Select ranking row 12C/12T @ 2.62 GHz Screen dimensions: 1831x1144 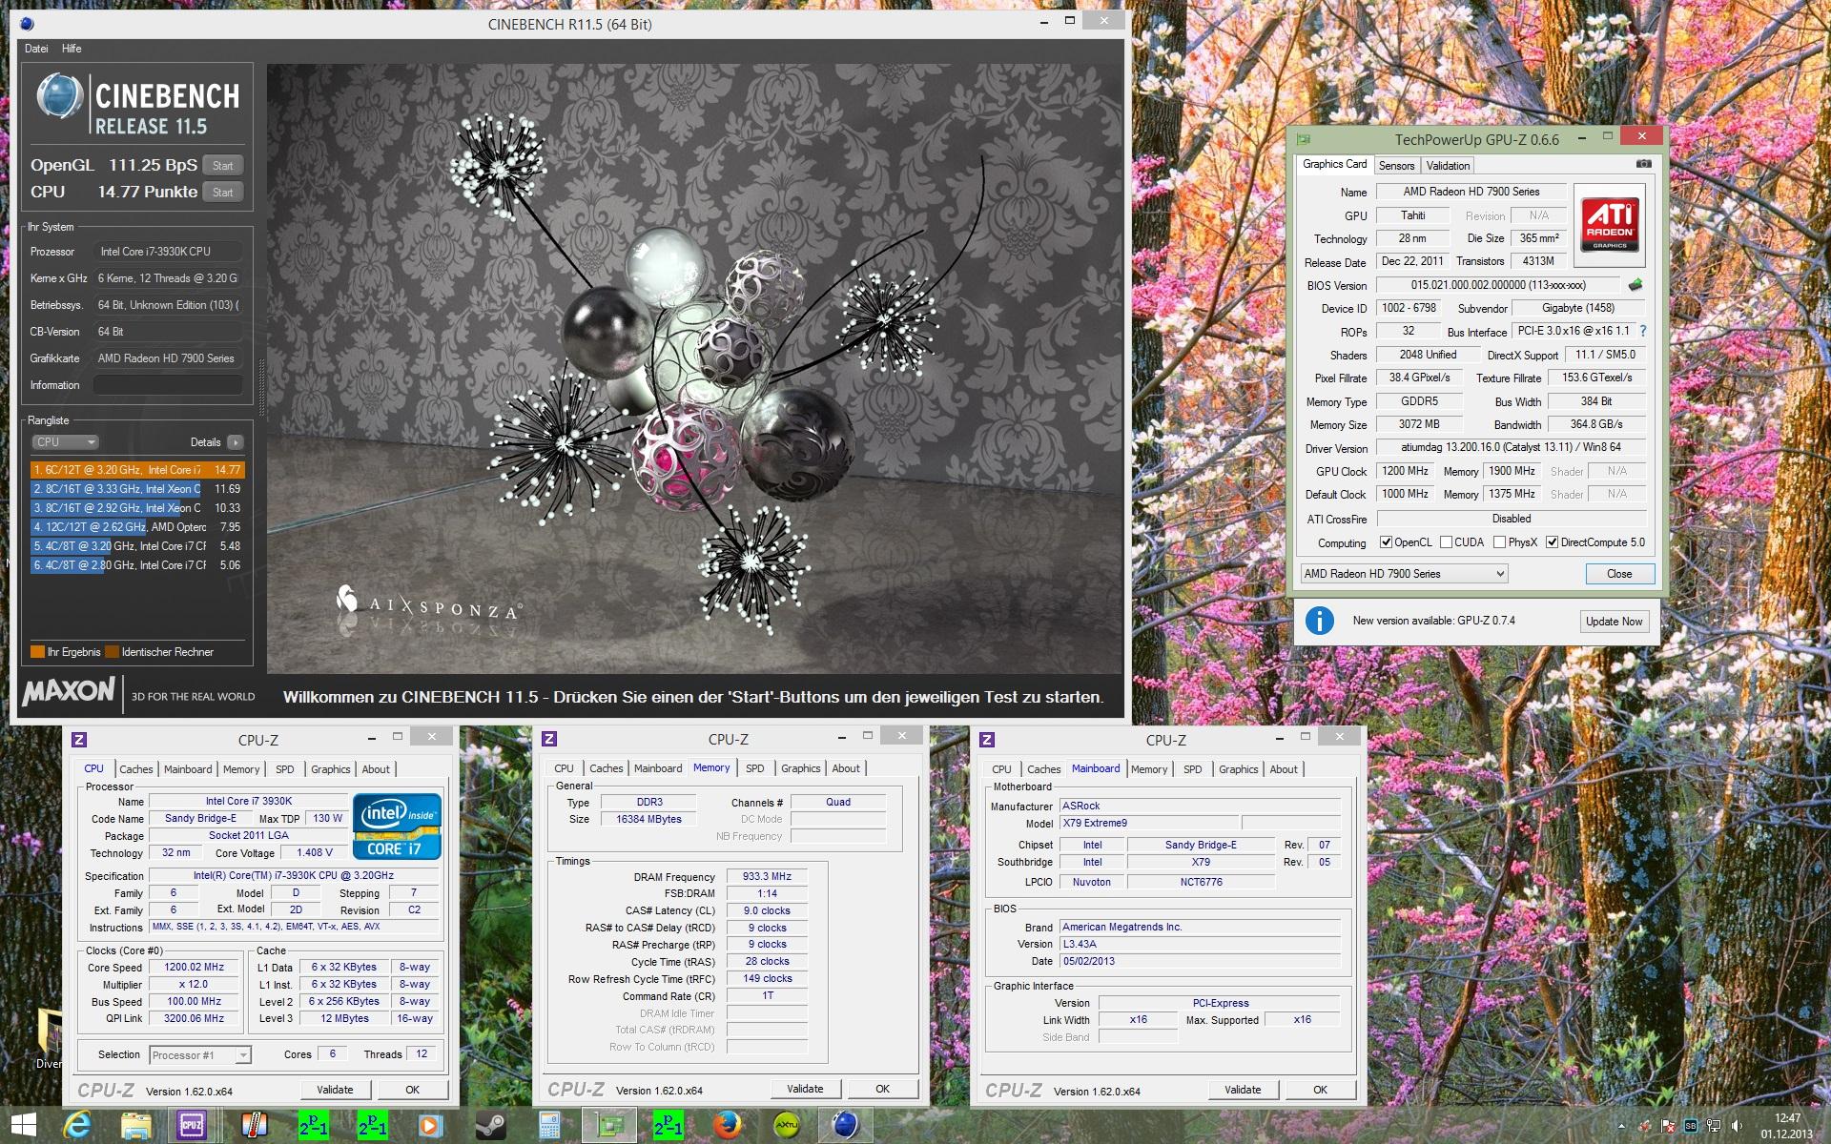pos(137,527)
